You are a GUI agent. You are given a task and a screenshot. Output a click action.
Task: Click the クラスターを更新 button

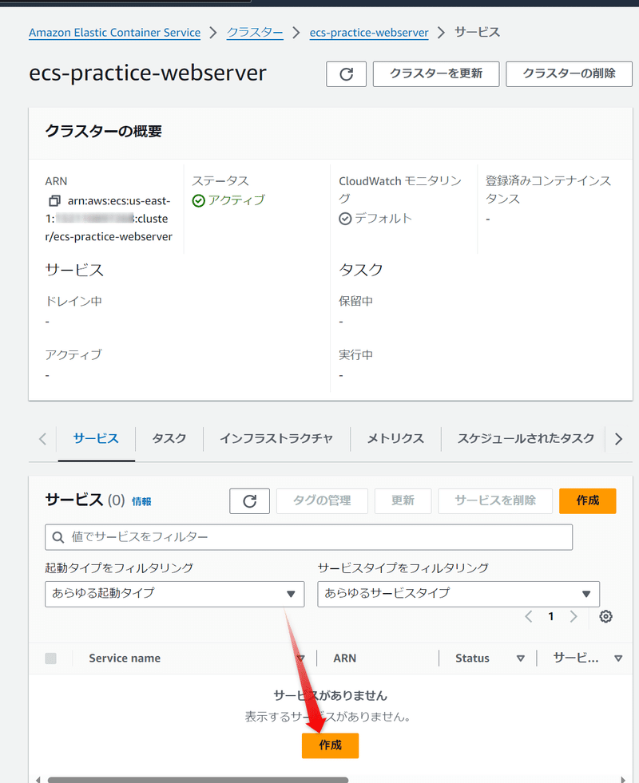point(436,74)
